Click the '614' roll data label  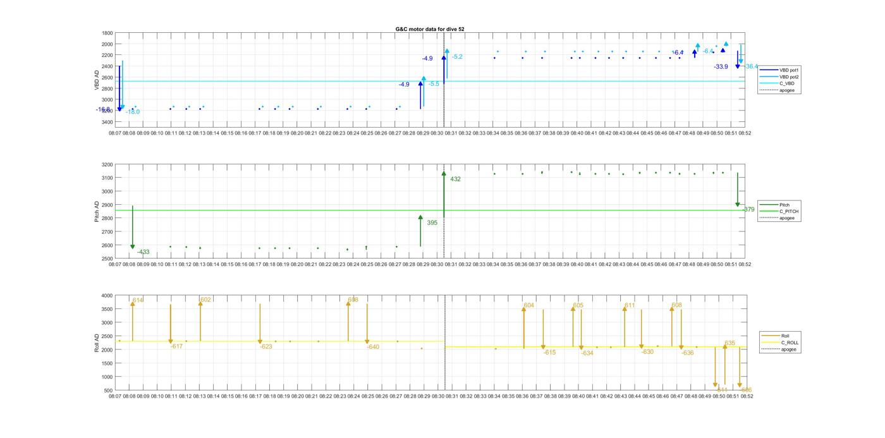pyautogui.click(x=138, y=300)
